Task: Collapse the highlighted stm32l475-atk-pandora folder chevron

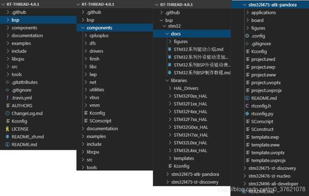Action: tap(244, 5)
